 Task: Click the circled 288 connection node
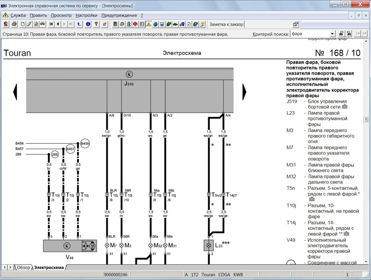click(x=55, y=155)
